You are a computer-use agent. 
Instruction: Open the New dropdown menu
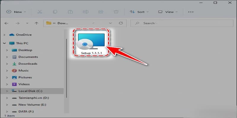16,12
